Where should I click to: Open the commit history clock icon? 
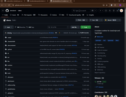(79, 33)
